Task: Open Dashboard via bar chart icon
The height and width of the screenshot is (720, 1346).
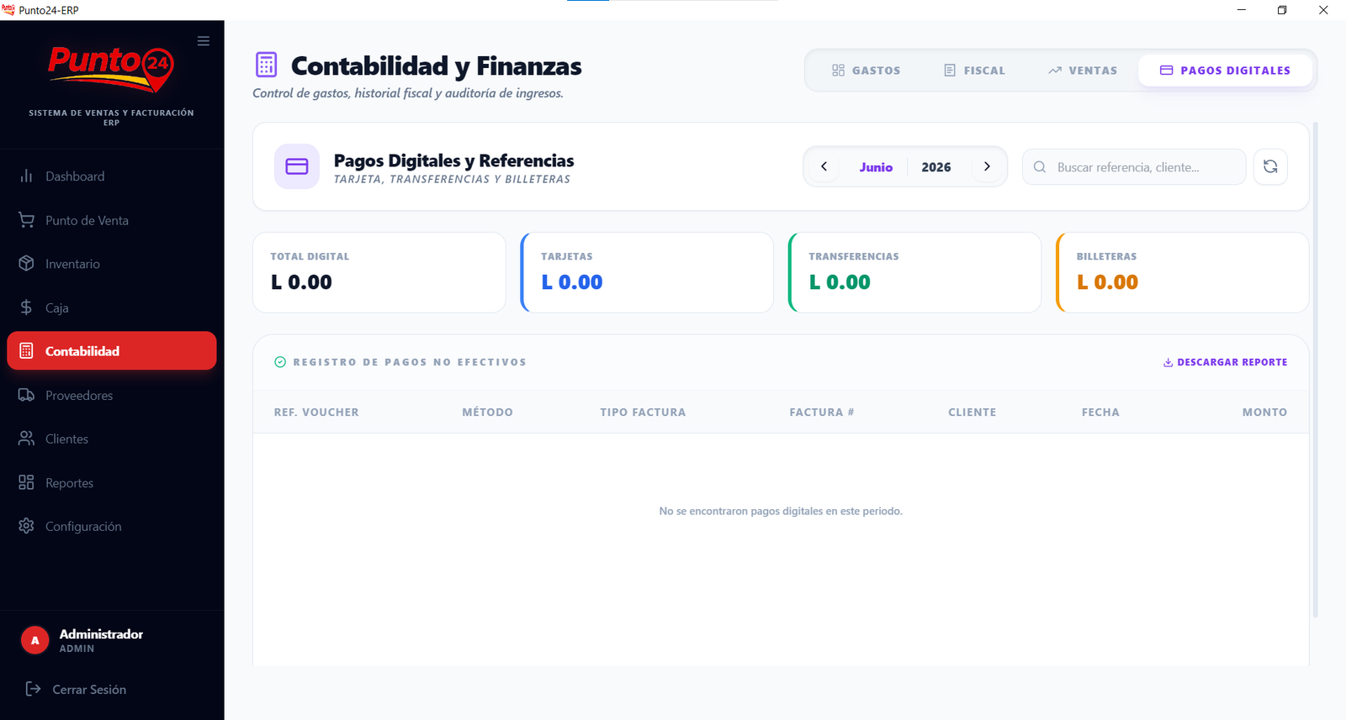Action: coord(26,176)
